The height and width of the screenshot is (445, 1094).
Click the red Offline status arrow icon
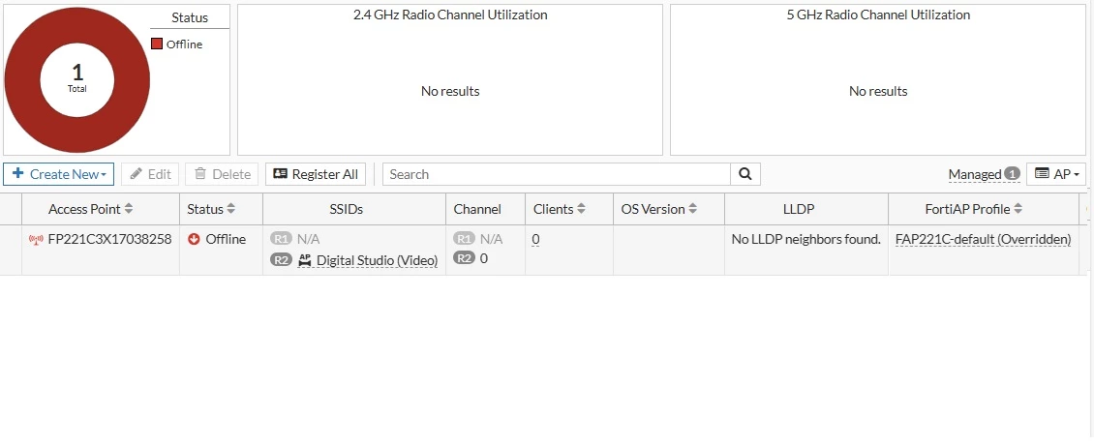pyautogui.click(x=194, y=239)
